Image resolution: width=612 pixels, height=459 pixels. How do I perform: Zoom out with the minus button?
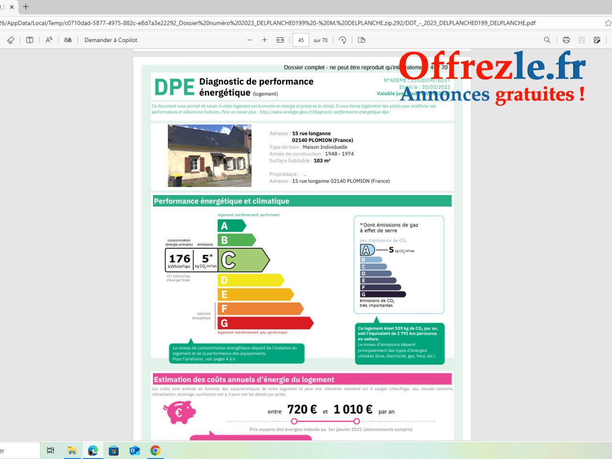click(x=250, y=40)
